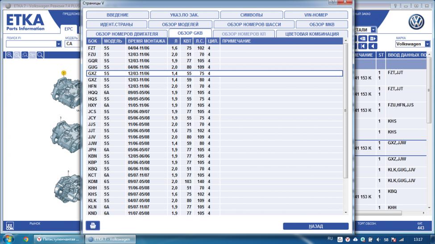
Task: Click the Action Center flag tray icon
Action: click(x=394, y=240)
